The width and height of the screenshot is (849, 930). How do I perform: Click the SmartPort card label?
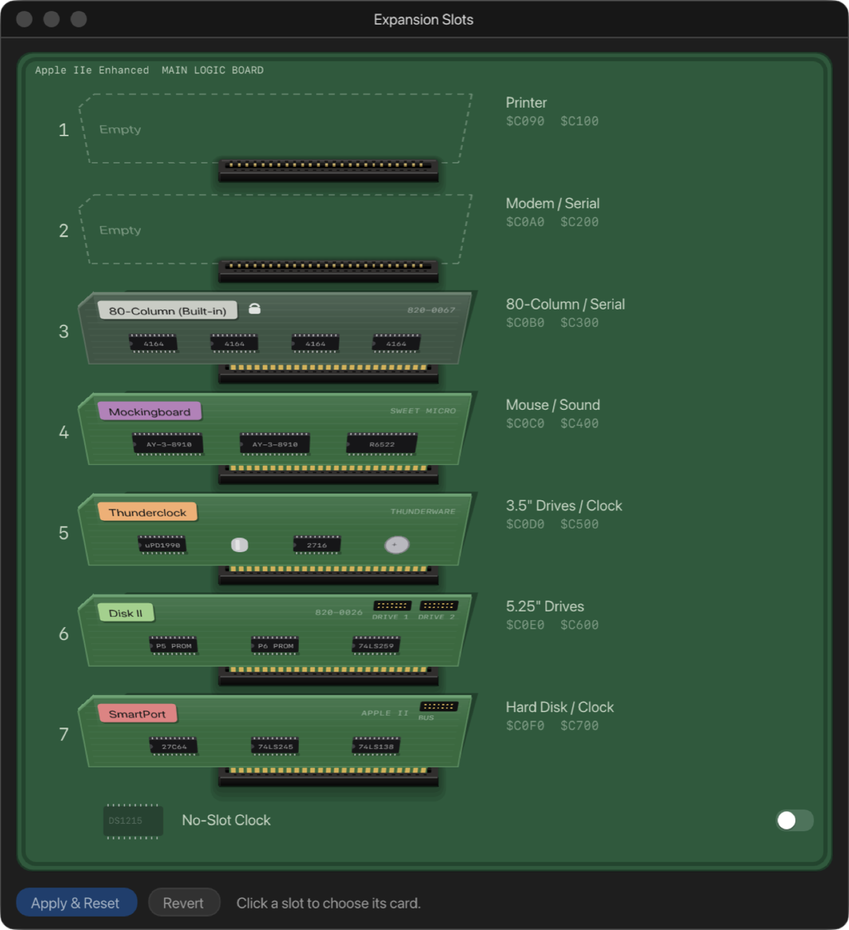coord(137,714)
